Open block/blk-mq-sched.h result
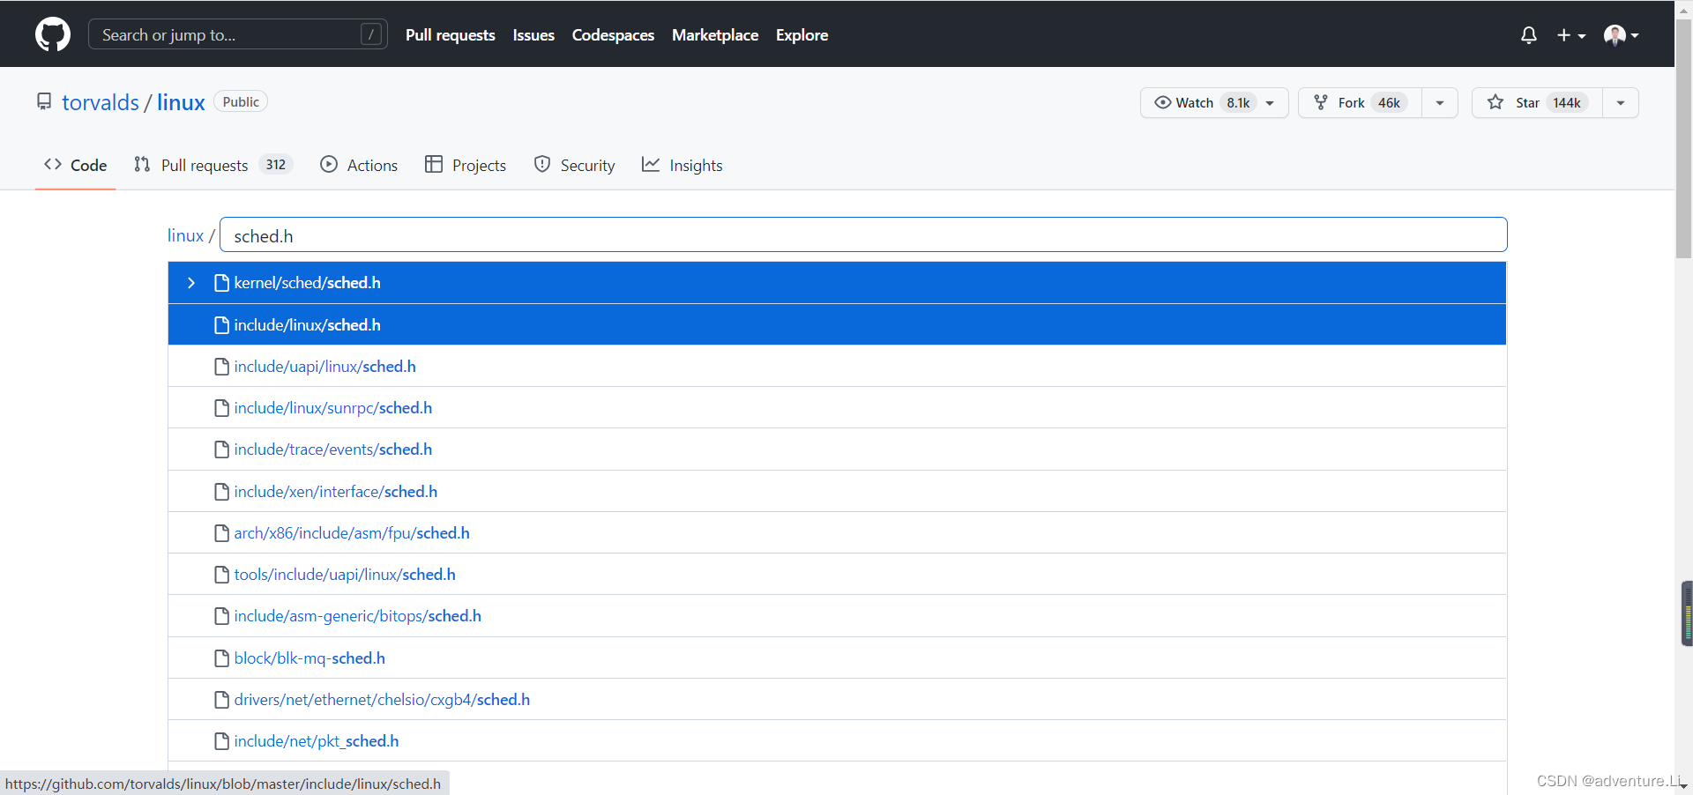 pyautogui.click(x=837, y=658)
